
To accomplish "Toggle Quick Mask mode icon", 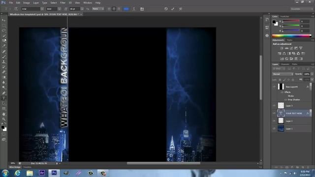I will pos(3,134).
